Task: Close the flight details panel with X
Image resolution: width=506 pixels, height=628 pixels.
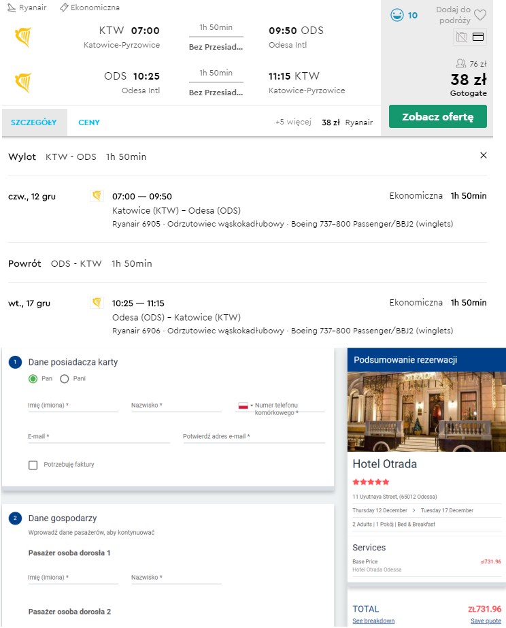Action: click(x=484, y=155)
